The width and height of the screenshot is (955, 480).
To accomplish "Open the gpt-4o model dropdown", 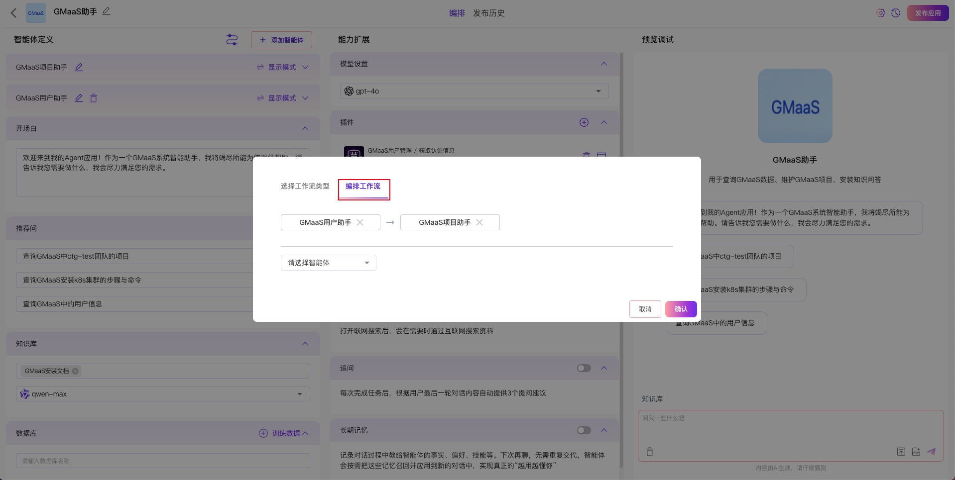I will [475, 91].
